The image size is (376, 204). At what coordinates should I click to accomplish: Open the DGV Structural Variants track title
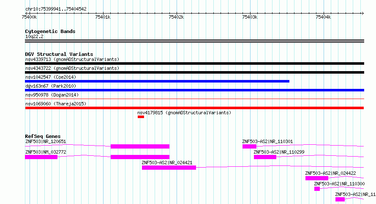point(59,54)
